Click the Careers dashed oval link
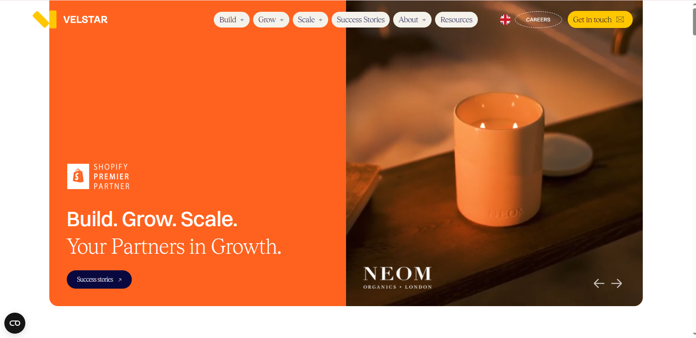The width and height of the screenshot is (696, 338). (538, 20)
